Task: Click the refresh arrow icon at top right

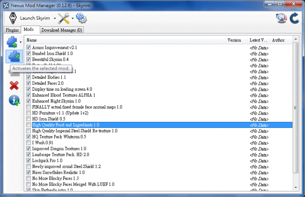Action: tap(294, 18)
